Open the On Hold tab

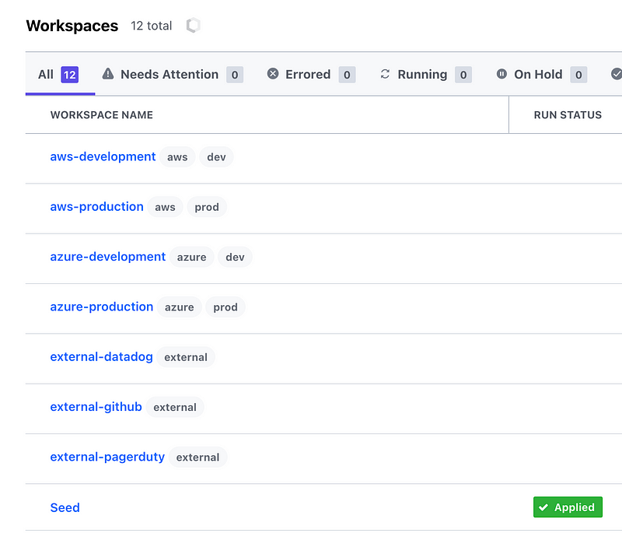pos(541,75)
